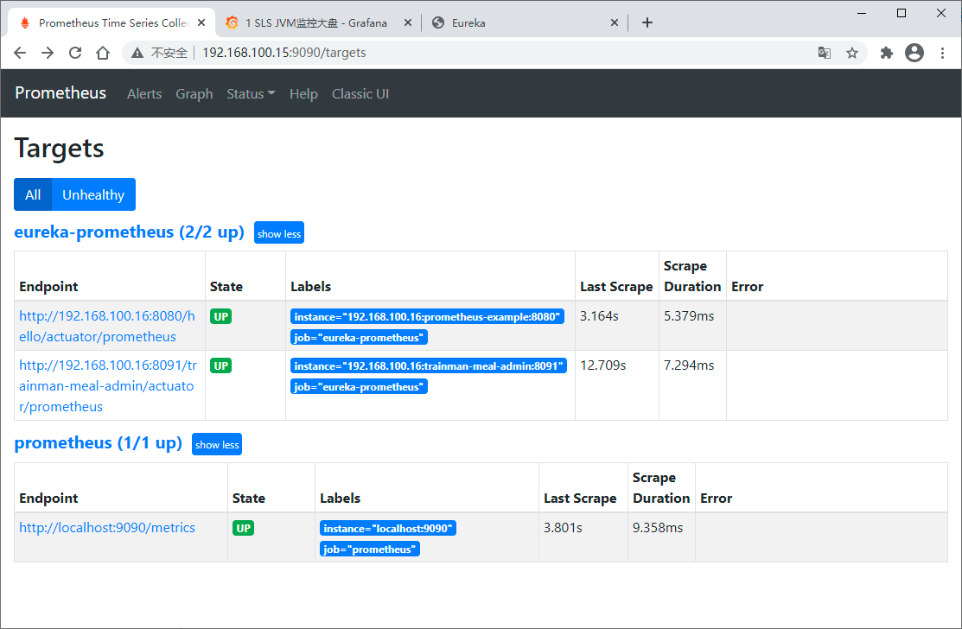Click the 9.358ms scrape duration value
The image size is (962, 629).
[x=658, y=528]
